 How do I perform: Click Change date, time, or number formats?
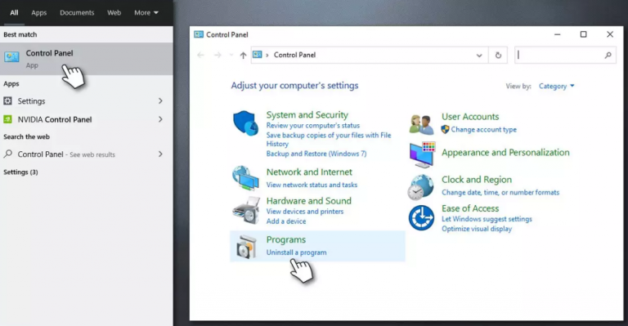pos(500,192)
